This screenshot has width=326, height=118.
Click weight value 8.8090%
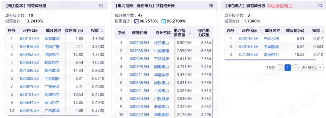(184, 43)
